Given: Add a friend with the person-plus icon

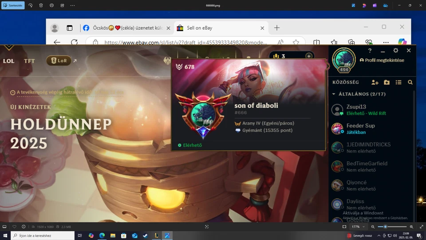Looking at the screenshot, I should (375, 82).
